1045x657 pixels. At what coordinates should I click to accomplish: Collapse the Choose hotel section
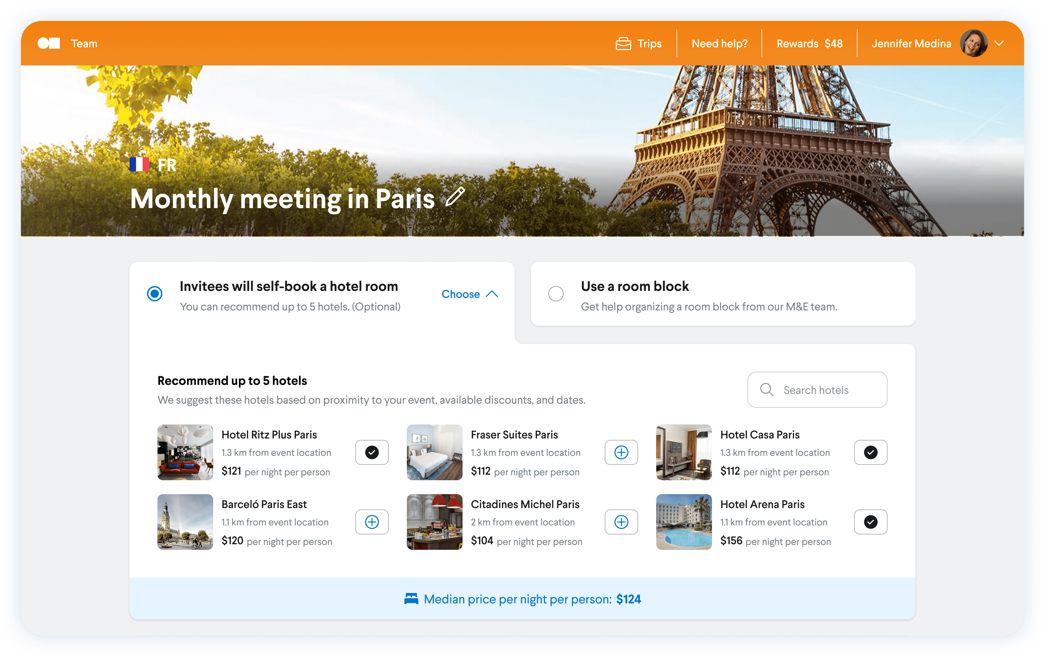tap(470, 294)
